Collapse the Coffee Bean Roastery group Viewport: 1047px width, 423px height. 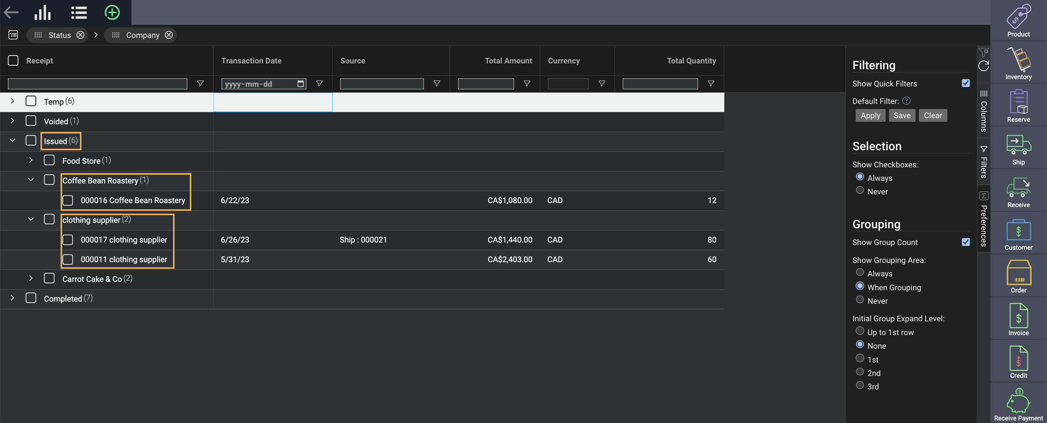pyautogui.click(x=31, y=180)
